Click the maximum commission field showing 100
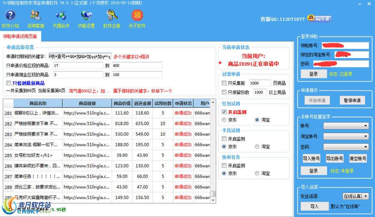The height and width of the screenshot is (217, 375). click(x=137, y=75)
